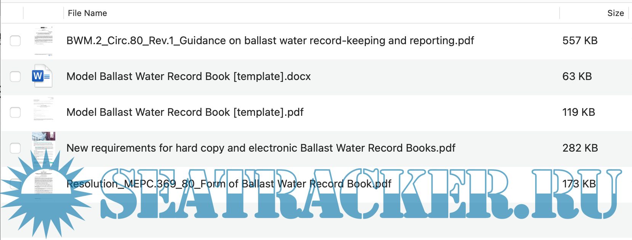632x240 pixels.
Task: Sort files by the Size column header
Action: [615, 13]
